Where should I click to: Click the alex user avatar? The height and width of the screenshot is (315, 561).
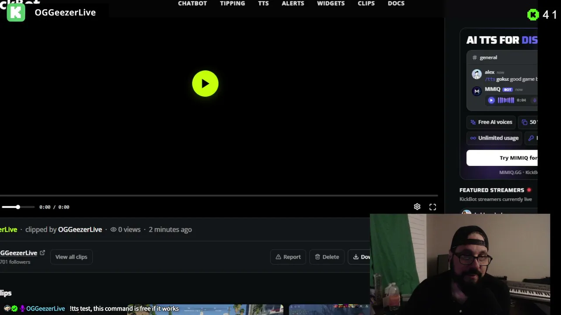(476, 74)
